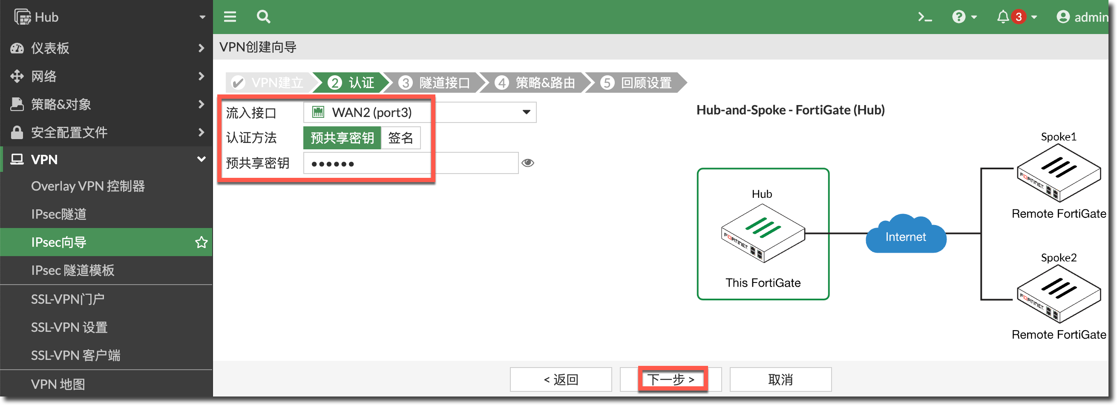Select 签名 authentication method

point(400,138)
